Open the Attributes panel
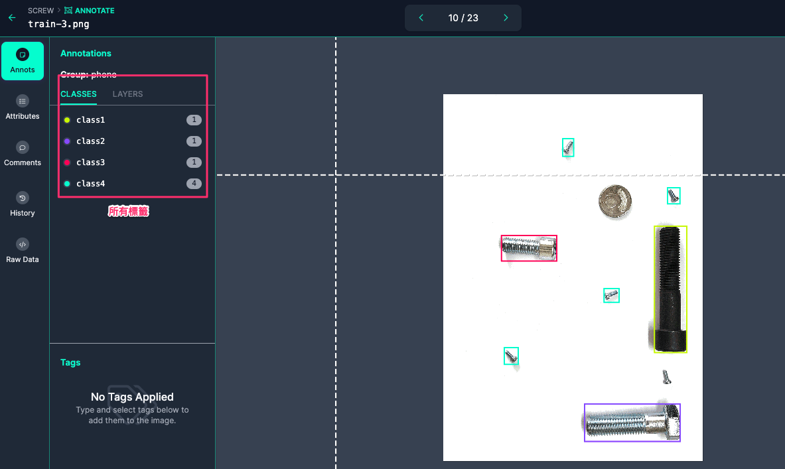Screen dimensions: 785x469 [23, 107]
